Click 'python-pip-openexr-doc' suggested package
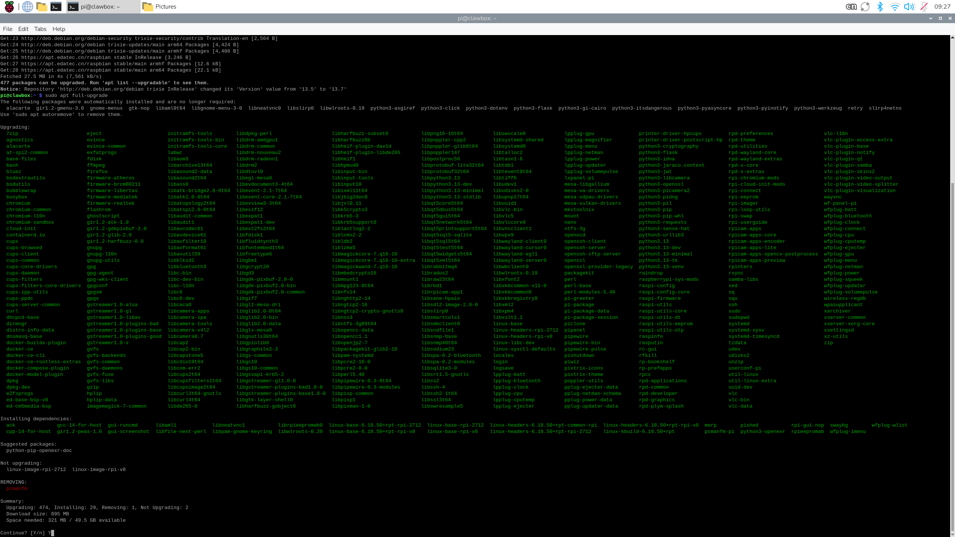Screen dimensions: 955x537 click(x=39, y=450)
